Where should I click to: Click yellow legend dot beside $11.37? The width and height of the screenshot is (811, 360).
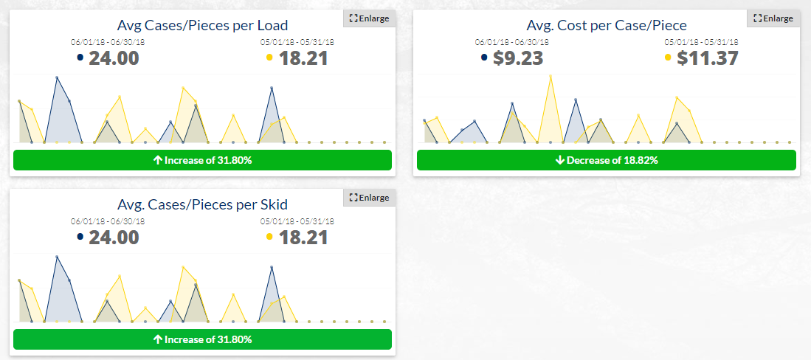[668, 58]
